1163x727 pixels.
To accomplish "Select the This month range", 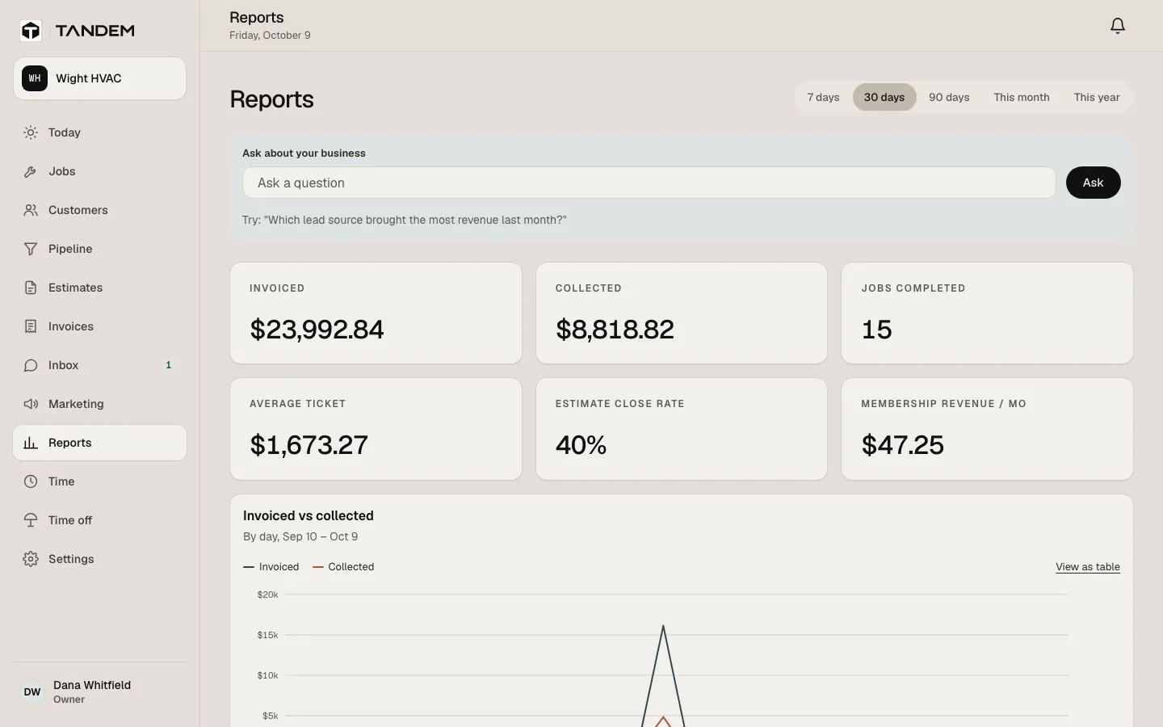I will click(x=1022, y=97).
